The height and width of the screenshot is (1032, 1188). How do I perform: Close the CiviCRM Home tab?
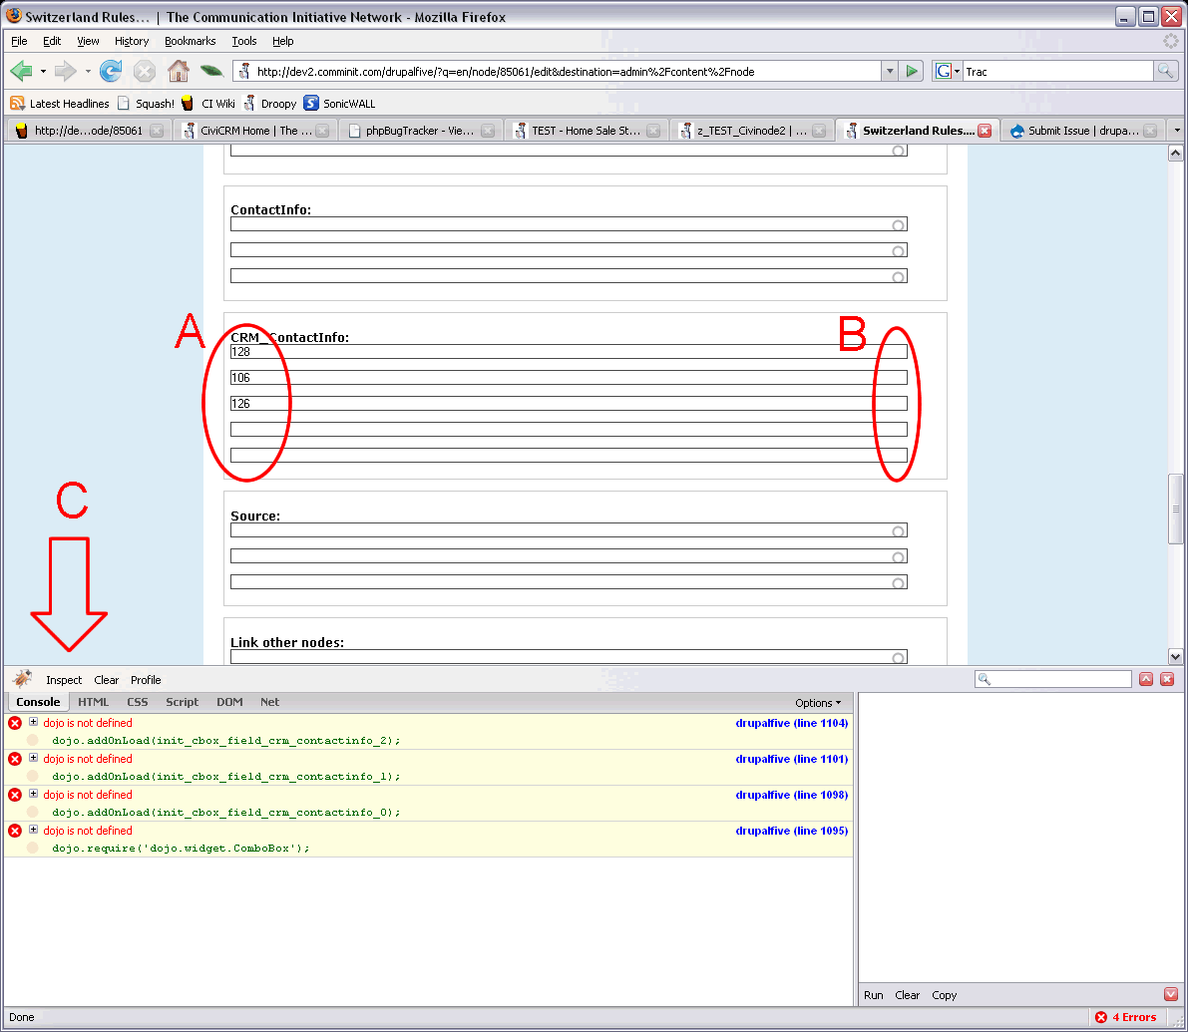tap(322, 131)
